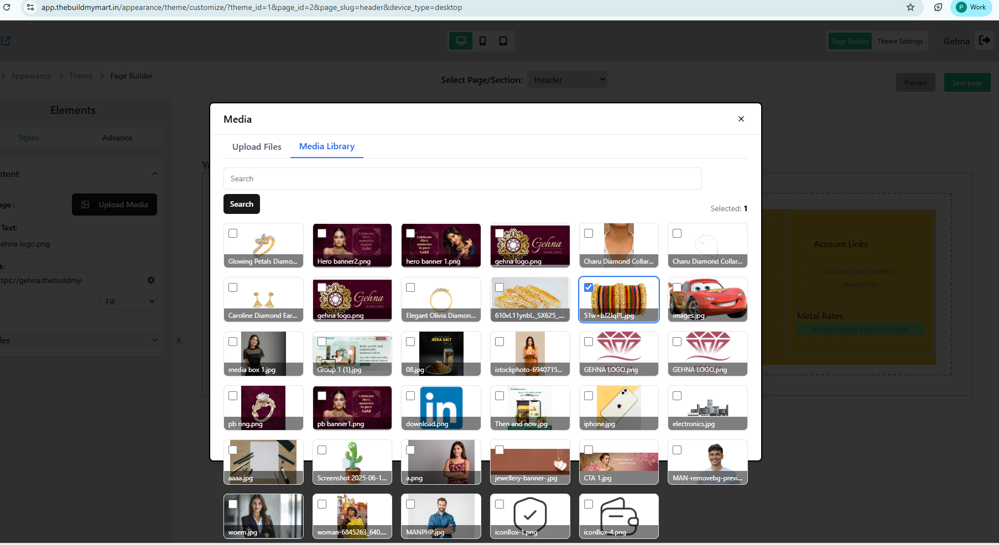999x545 pixels.
Task: Switch to Advance tab in Elements panel
Action: pos(117,138)
